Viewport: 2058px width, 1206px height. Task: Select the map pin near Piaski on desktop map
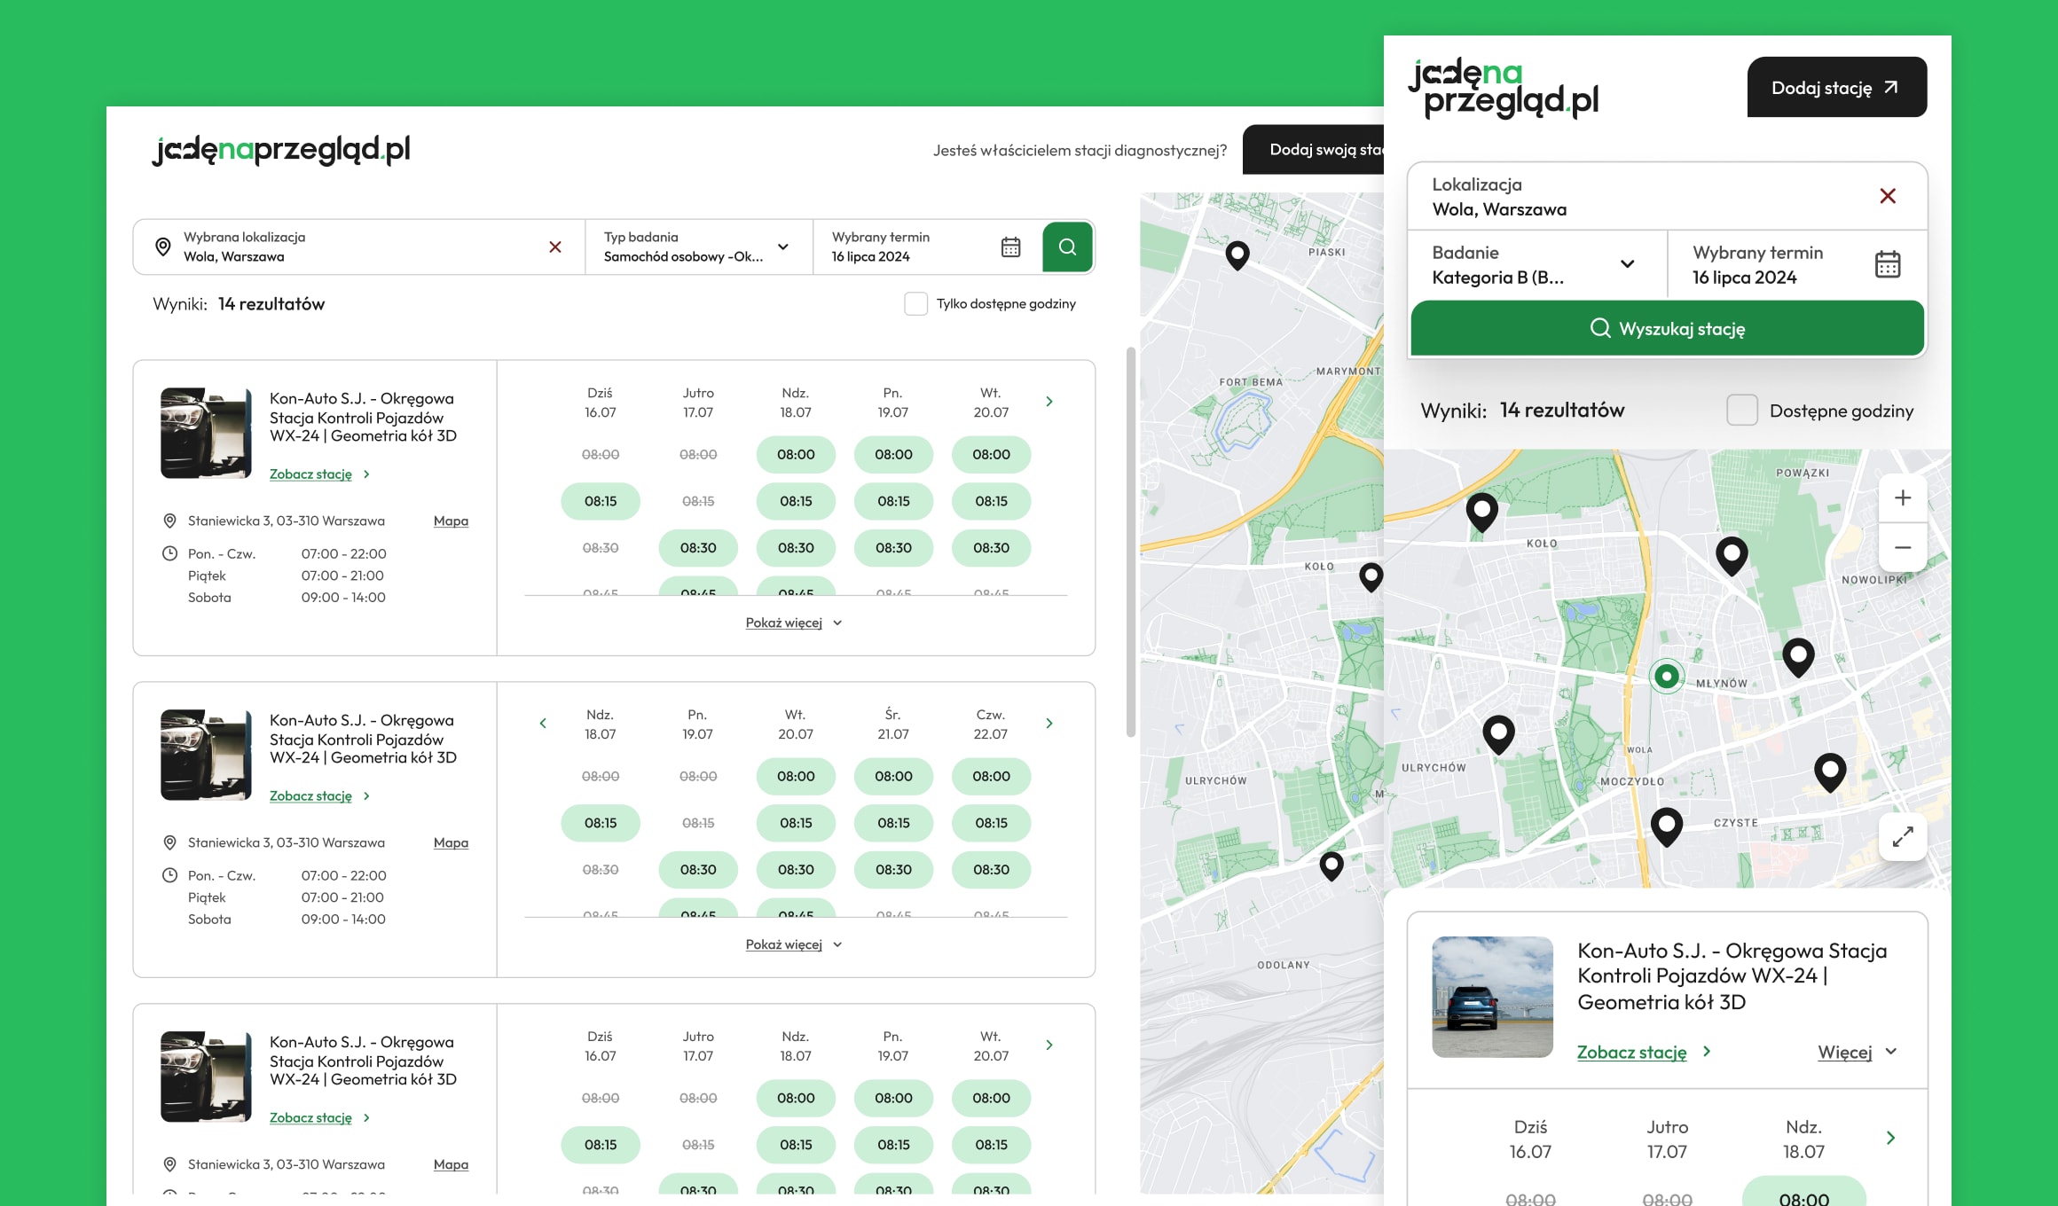[x=1237, y=255]
